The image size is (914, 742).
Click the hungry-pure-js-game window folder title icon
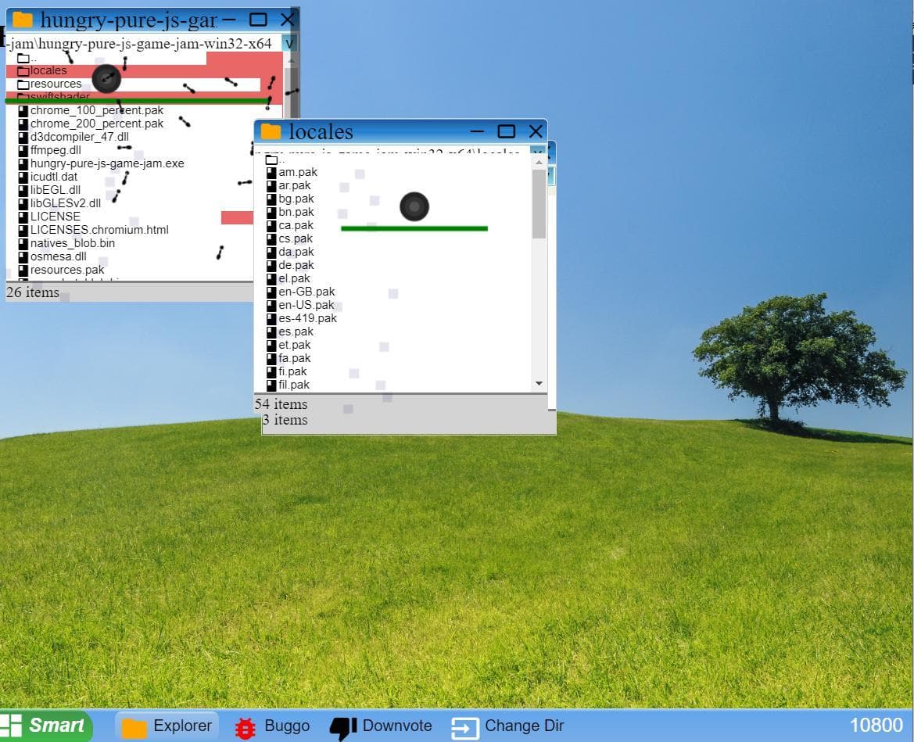point(22,20)
